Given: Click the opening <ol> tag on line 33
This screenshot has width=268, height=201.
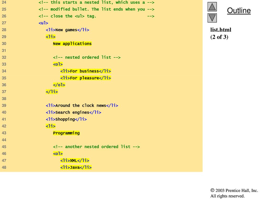Looking at the screenshot, I should [58, 64].
